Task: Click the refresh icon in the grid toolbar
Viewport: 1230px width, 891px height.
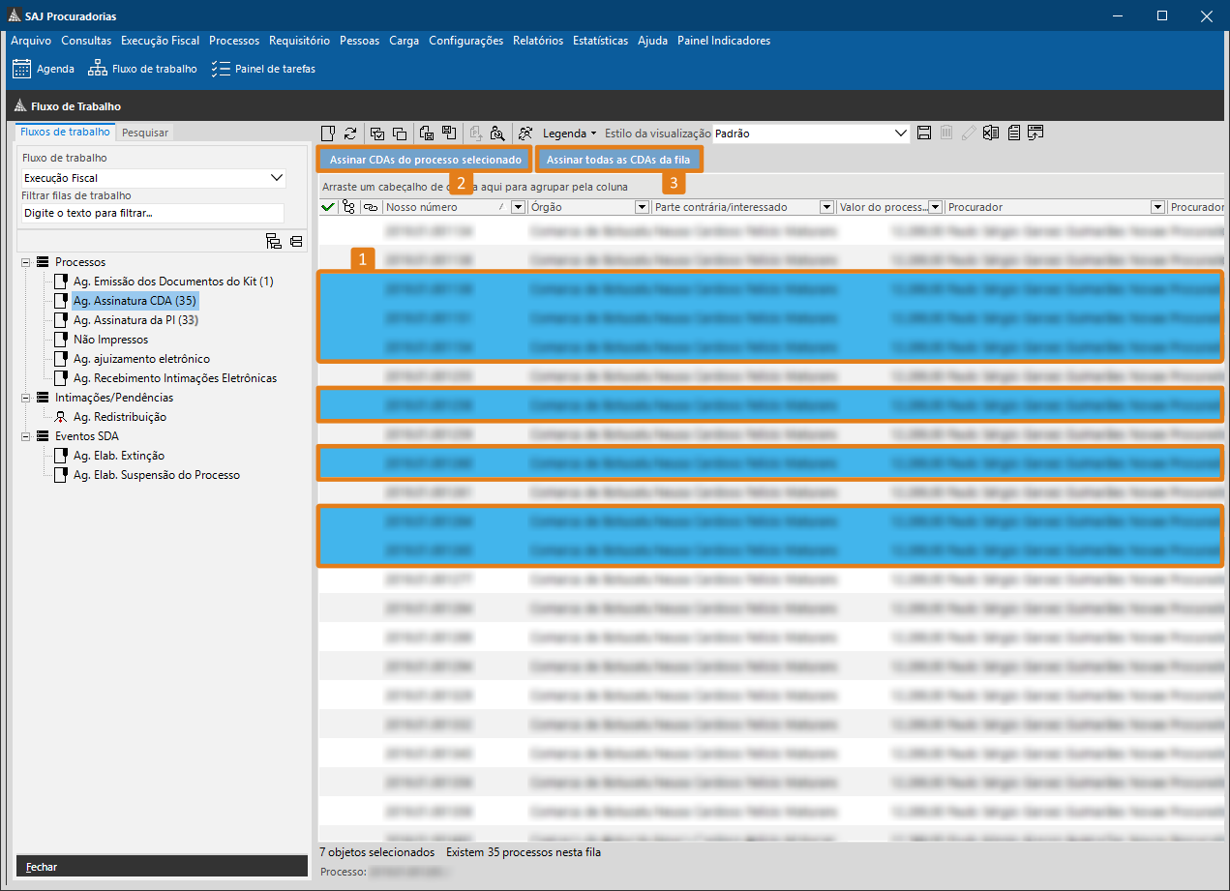Action: pos(350,134)
